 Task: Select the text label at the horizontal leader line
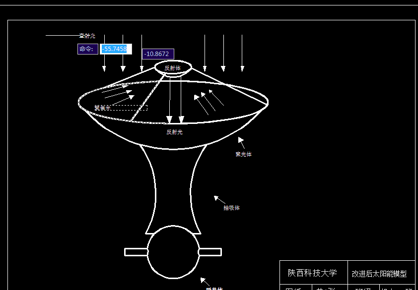coord(87,36)
